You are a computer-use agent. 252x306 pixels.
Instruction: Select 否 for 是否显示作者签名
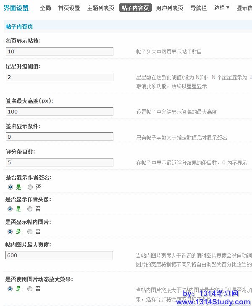(x=30, y=187)
